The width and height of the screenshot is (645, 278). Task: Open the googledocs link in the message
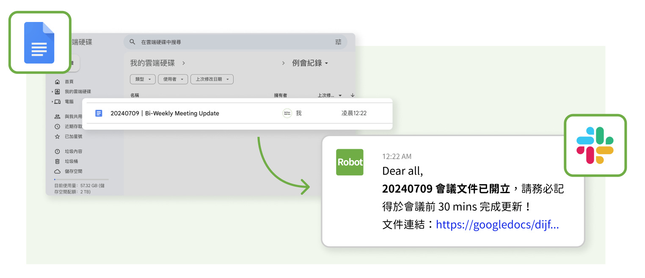coord(497,224)
